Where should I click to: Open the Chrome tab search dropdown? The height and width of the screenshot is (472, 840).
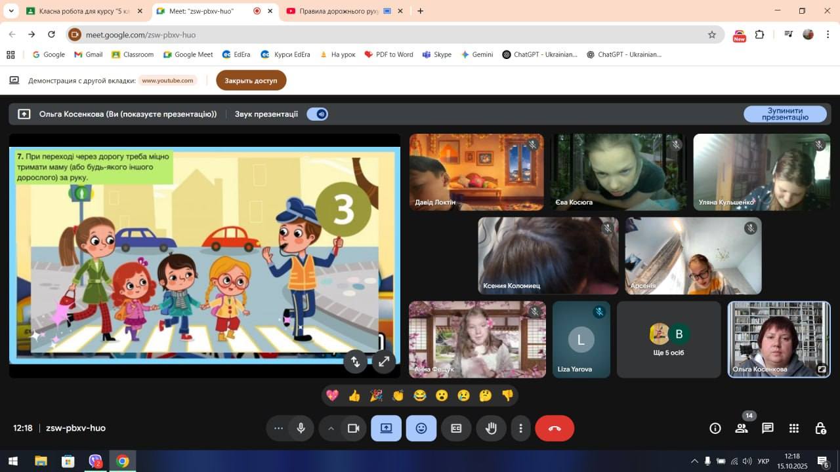tap(11, 11)
